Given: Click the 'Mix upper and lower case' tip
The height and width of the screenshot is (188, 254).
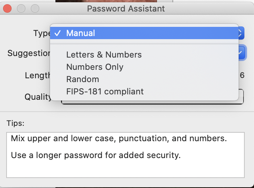Looking at the screenshot, I should point(119,139).
